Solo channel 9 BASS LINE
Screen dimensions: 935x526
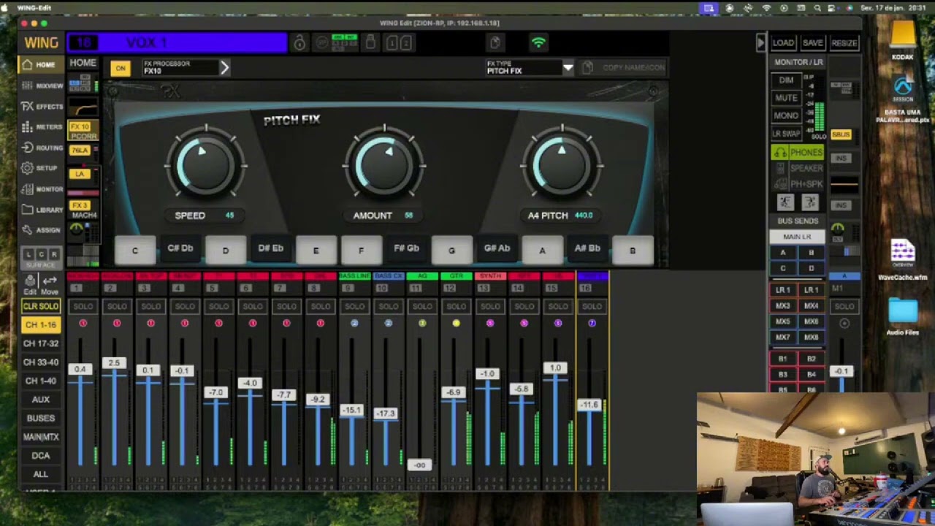coord(354,306)
